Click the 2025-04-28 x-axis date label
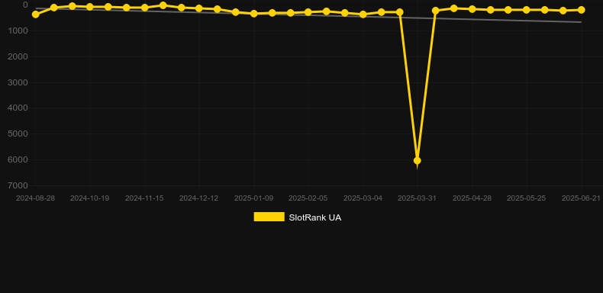The height and width of the screenshot is (293, 603). 472,198
